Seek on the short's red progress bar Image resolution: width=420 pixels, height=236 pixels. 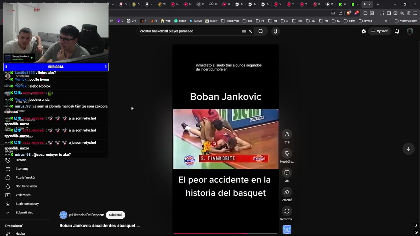[226, 233]
